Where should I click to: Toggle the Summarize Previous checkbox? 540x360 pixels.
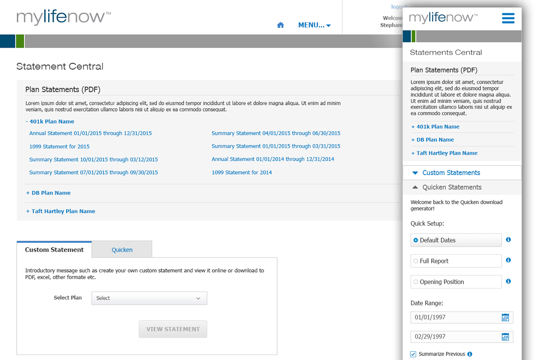[413, 354]
